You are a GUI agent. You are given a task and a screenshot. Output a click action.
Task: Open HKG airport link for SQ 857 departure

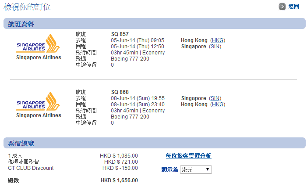click(218, 40)
